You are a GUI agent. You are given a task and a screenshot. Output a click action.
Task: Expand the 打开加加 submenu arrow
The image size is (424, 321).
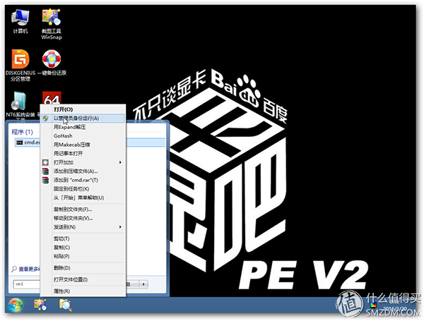120,162
